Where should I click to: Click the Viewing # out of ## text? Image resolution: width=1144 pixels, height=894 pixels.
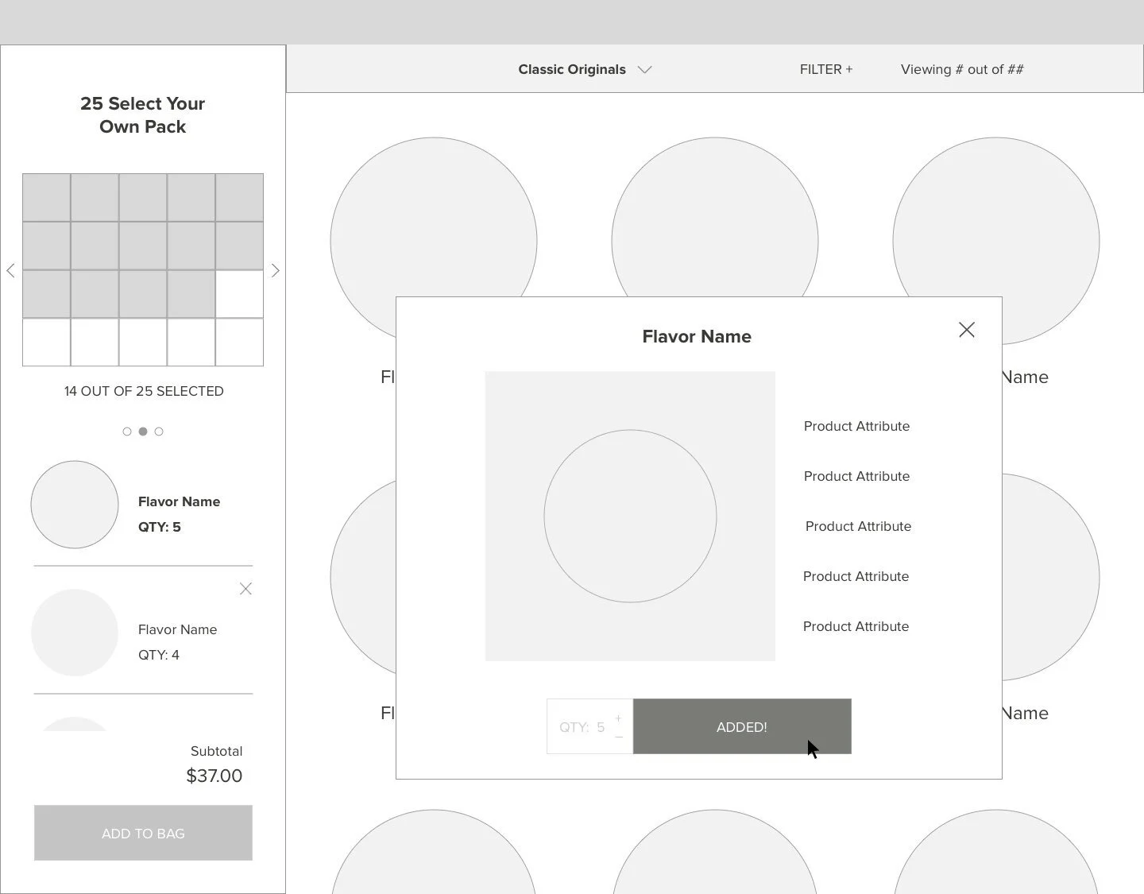click(x=962, y=69)
